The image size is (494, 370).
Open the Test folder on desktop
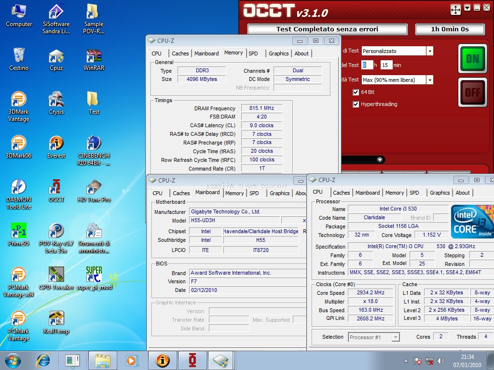(x=94, y=103)
